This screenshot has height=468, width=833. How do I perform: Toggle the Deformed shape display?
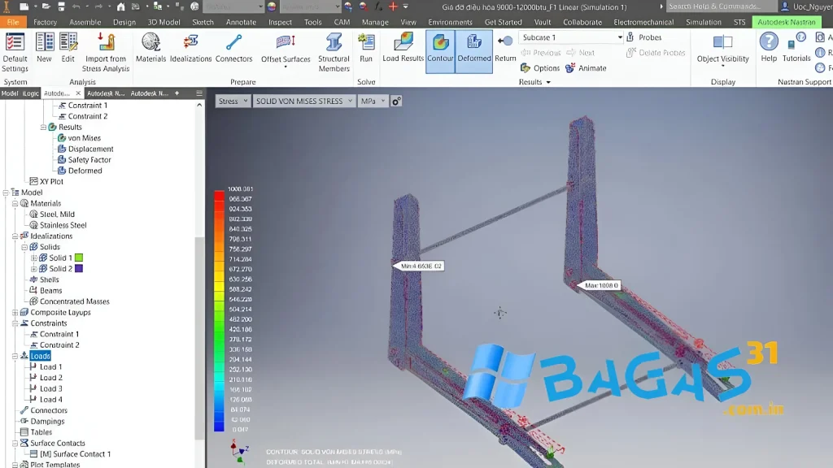pos(474,51)
